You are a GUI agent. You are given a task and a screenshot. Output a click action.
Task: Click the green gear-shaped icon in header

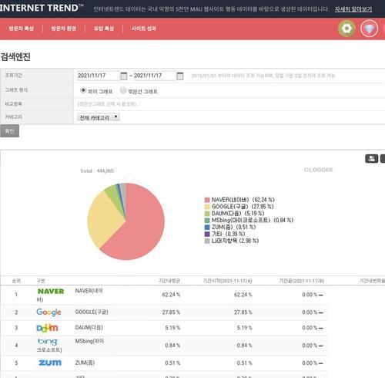pyautogui.click(x=346, y=29)
